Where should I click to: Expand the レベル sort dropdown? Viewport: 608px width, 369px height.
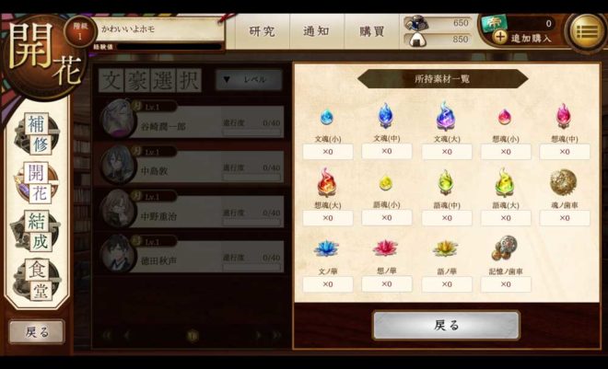point(249,80)
